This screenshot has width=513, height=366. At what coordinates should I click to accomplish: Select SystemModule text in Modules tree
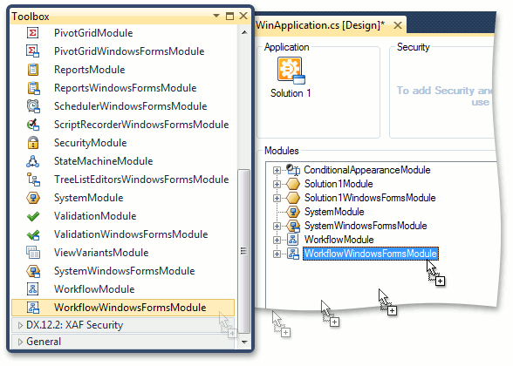334,212
